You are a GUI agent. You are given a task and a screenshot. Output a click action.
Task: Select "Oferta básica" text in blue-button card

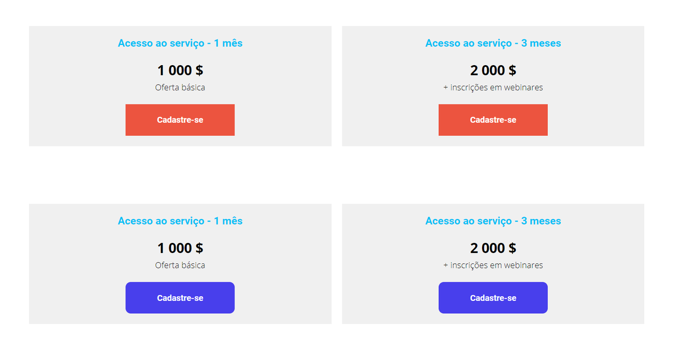pyautogui.click(x=180, y=265)
